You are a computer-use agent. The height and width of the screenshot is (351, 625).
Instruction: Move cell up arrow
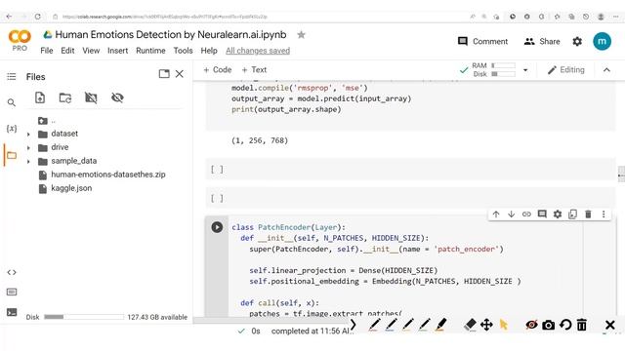[496, 214]
